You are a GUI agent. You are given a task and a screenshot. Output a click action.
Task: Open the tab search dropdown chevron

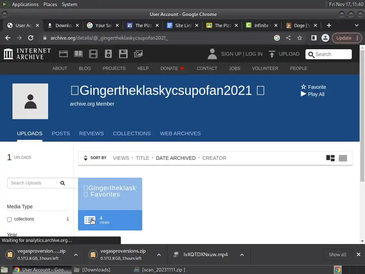(x=356, y=25)
